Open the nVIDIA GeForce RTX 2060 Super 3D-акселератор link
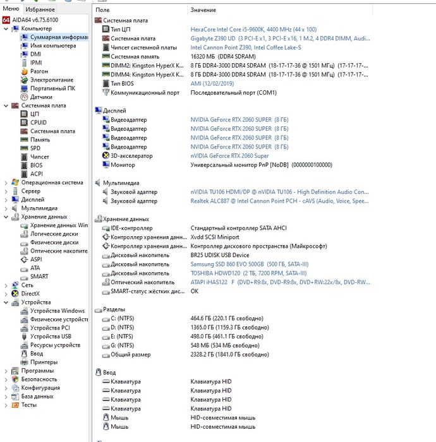 pos(229,156)
